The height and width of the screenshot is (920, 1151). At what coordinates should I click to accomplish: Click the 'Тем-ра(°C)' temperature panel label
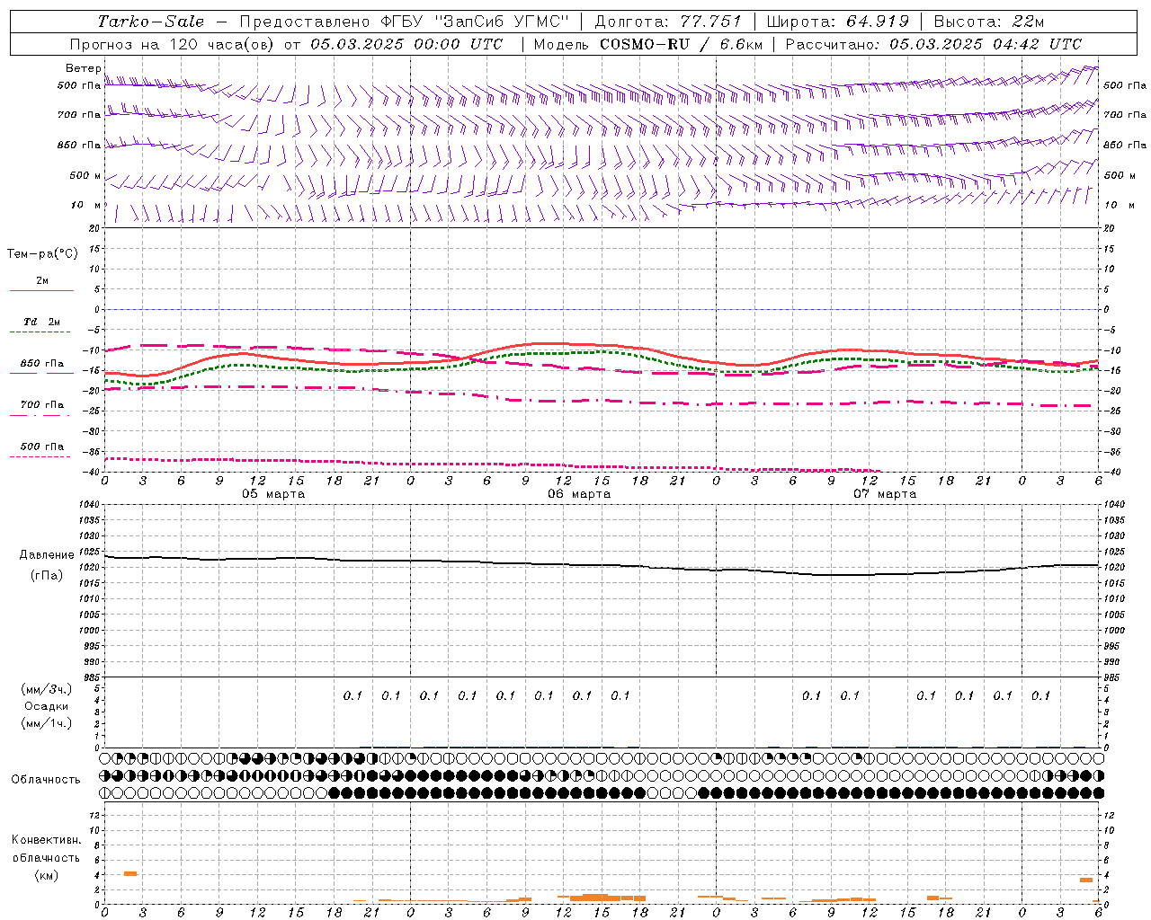point(42,254)
